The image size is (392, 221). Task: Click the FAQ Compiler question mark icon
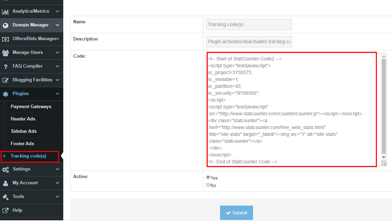coord(6,67)
